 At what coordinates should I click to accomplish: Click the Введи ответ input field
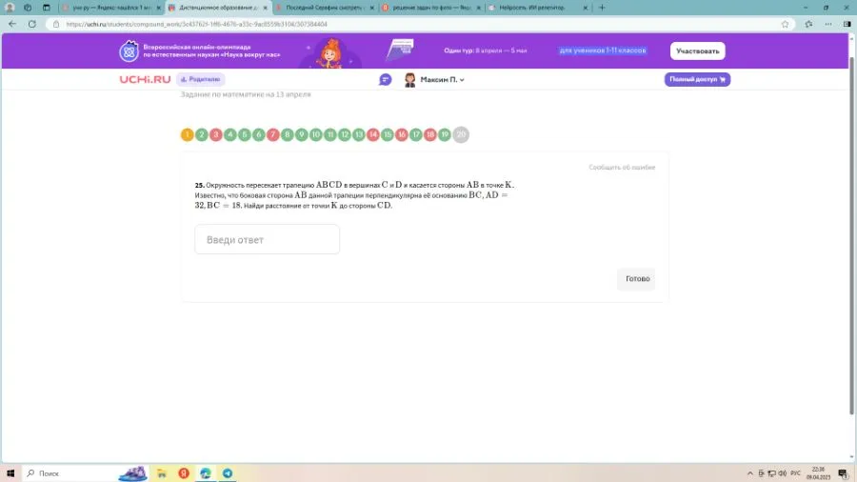(268, 239)
